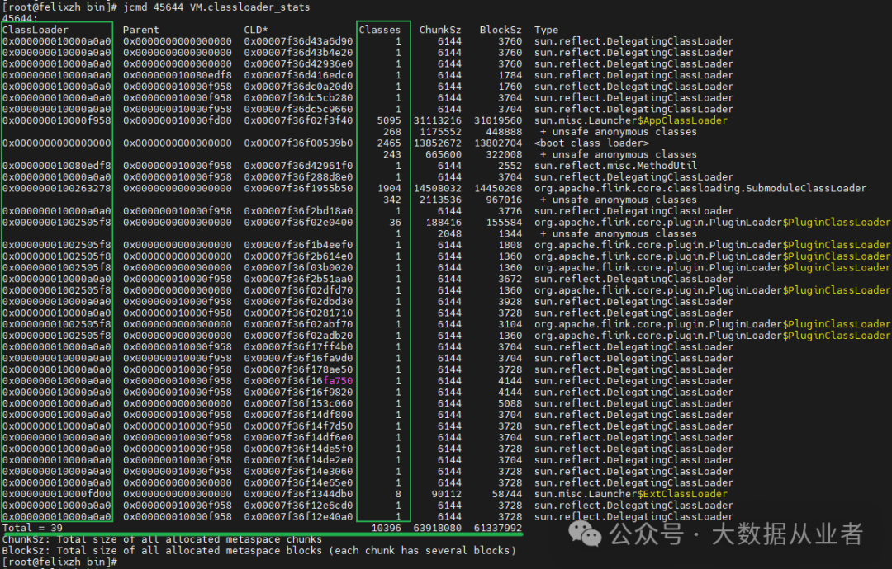Click the BlockSz value 58744

click(507, 494)
